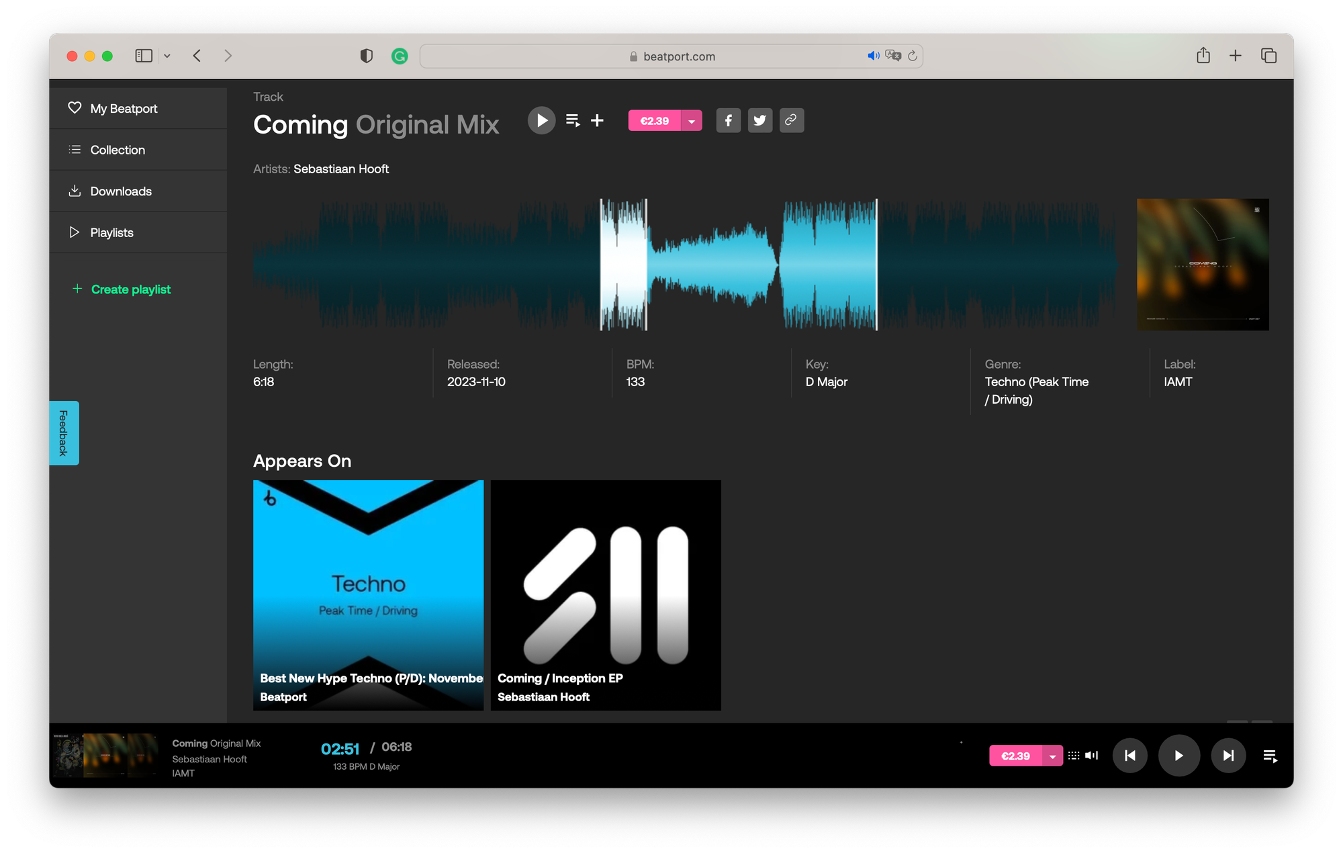
Task: Open Safari sidebar options chevron
Action: click(167, 56)
